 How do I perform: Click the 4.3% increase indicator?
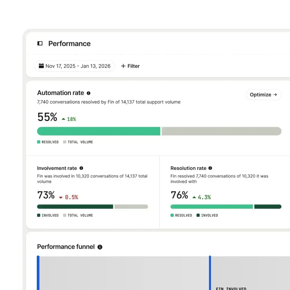point(202,197)
